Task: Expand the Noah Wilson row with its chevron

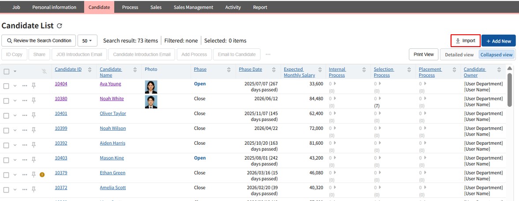Action: pyautogui.click(x=15, y=130)
